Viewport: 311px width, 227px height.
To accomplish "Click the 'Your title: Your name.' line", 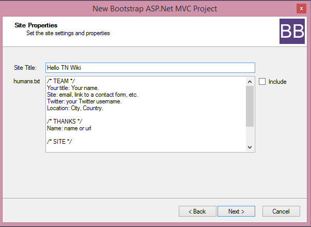I will 73,88.
